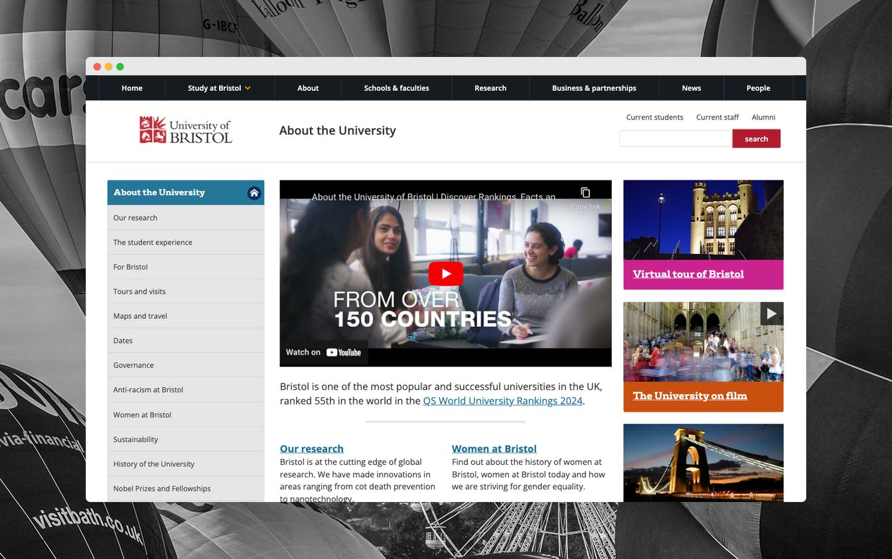Click the yellow minimize window button

click(x=108, y=66)
